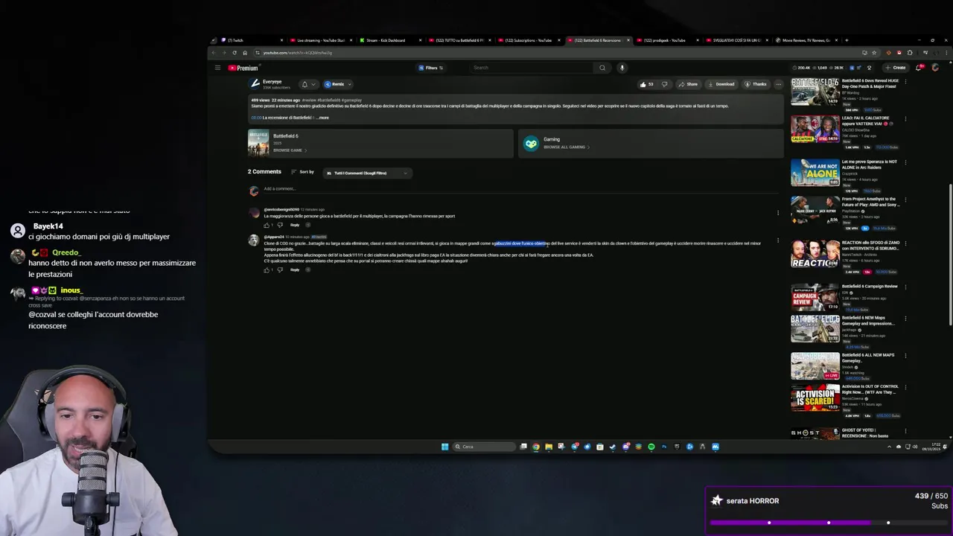
Task: Open File Explorer from the taskbar
Action: [548, 447]
